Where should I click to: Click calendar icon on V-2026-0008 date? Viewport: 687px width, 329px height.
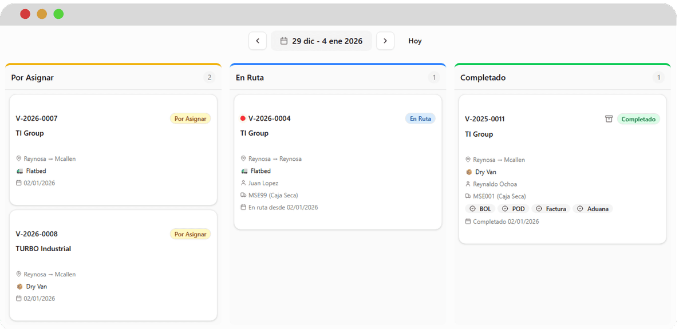tap(19, 299)
